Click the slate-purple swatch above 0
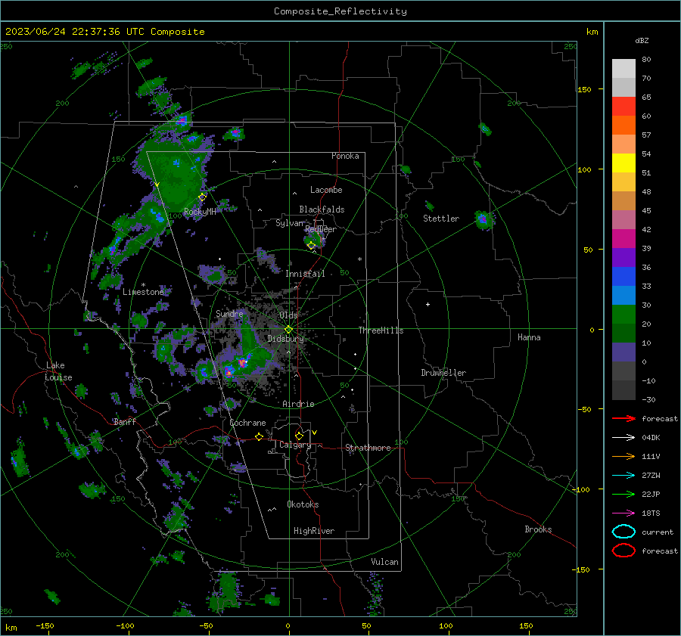The image size is (681, 636). [623, 352]
